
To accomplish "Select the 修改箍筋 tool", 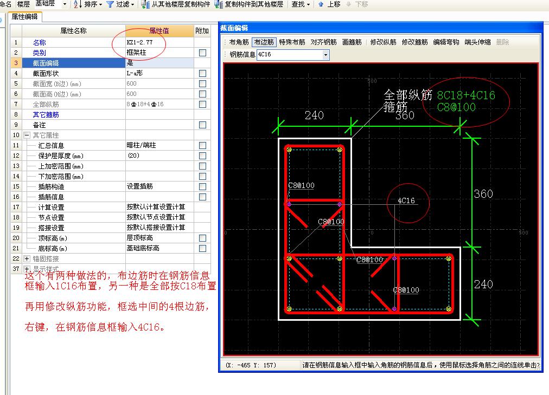I will click(x=414, y=42).
